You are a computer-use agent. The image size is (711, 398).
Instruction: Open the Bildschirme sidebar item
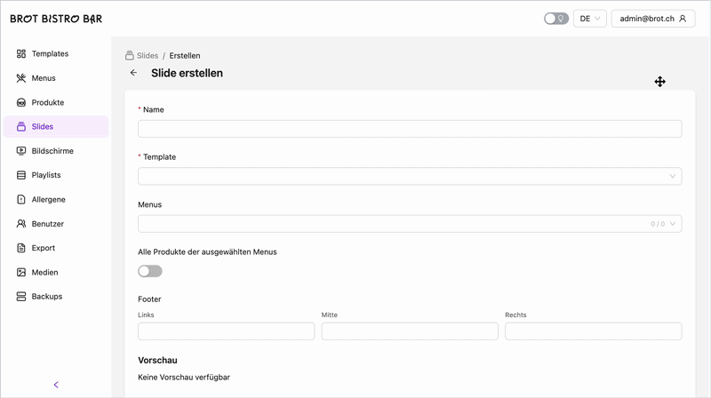pyautogui.click(x=56, y=151)
